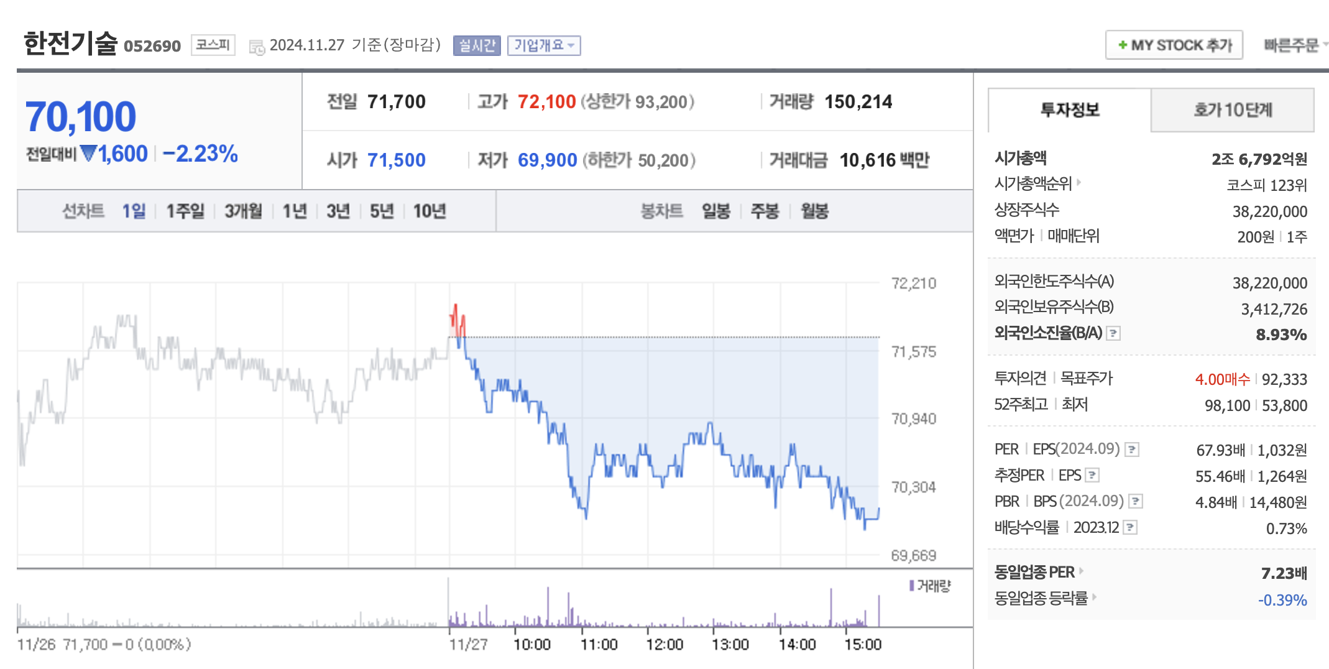Click the trading volume 150,214
1329x669 pixels.
tap(858, 102)
